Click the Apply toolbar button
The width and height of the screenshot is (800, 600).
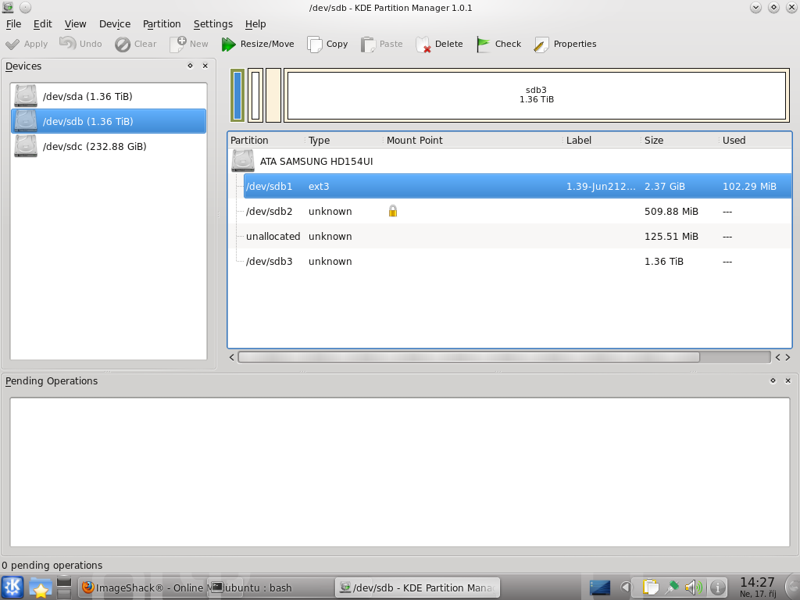tap(27, 44)
